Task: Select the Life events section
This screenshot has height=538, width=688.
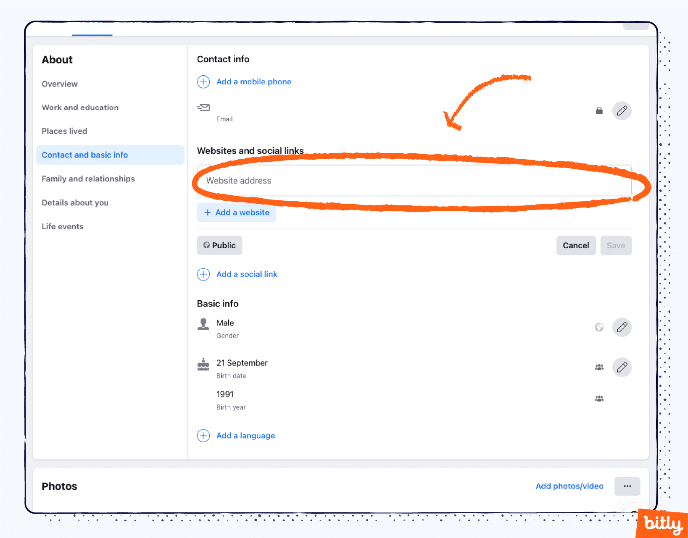Action: point(62,226)
